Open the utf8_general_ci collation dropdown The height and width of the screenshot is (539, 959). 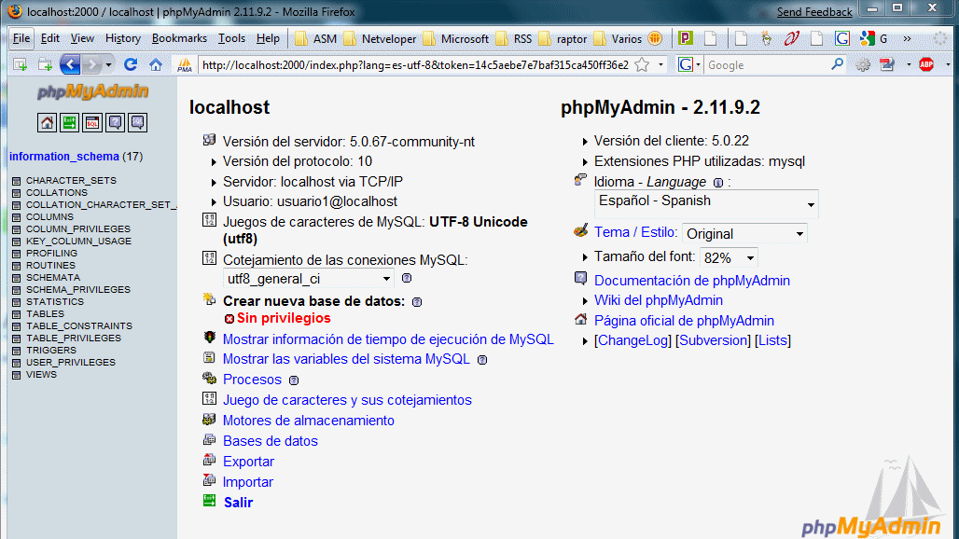[308, 279]
